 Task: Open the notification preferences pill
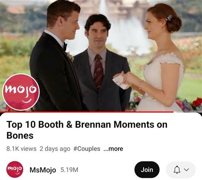tap(181, 170)
